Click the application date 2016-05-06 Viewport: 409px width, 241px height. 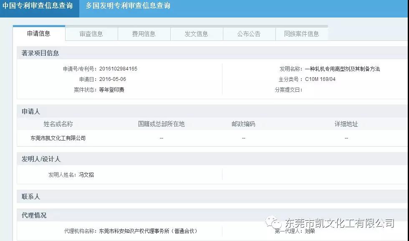112,79
